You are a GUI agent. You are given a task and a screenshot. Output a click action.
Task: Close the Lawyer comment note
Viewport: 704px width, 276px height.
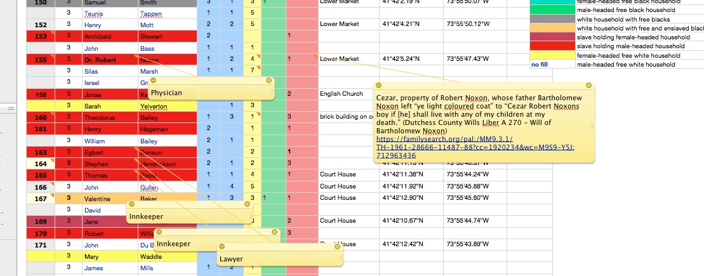[338, 246]
